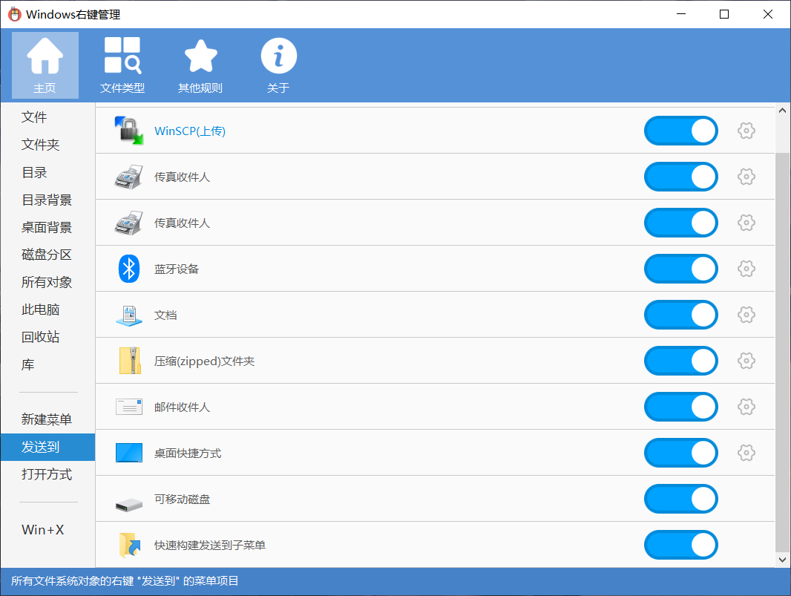The image size is (791, 596).
Task: Click the 压缩(zipped)文件夹 label
Action: coord(204,361)
